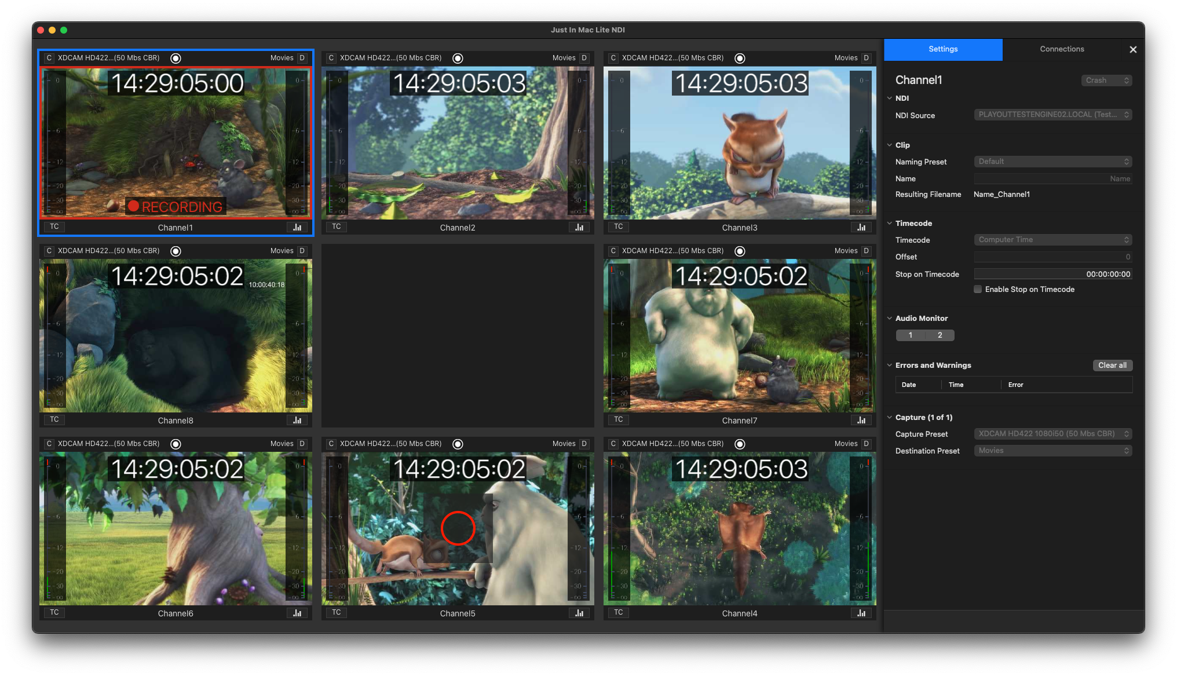Image resolution: width=1177 pixels, height=676 pixels.
Task: Sort errors by Date column
Action: (x=918, y=385)
